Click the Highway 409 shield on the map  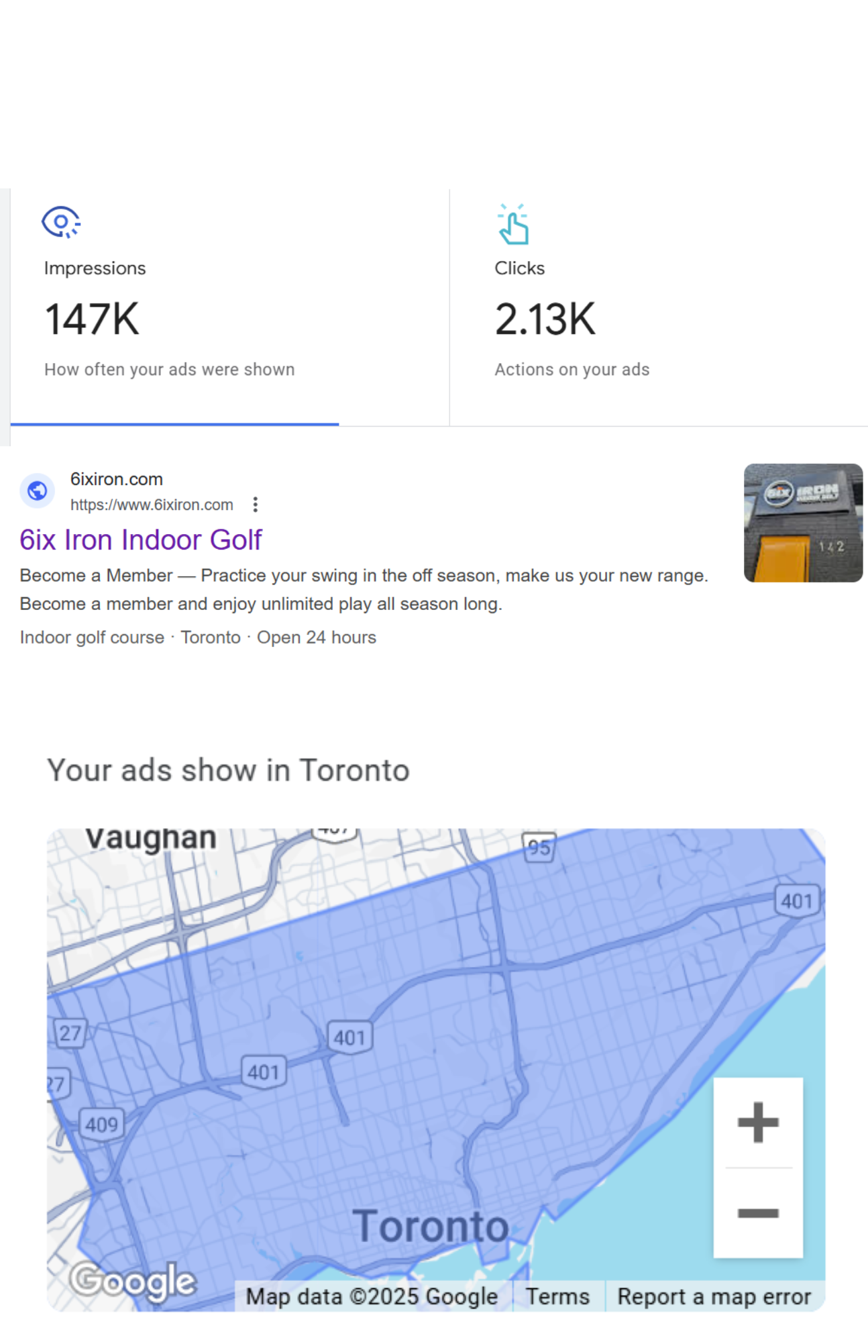[101, 1125]
